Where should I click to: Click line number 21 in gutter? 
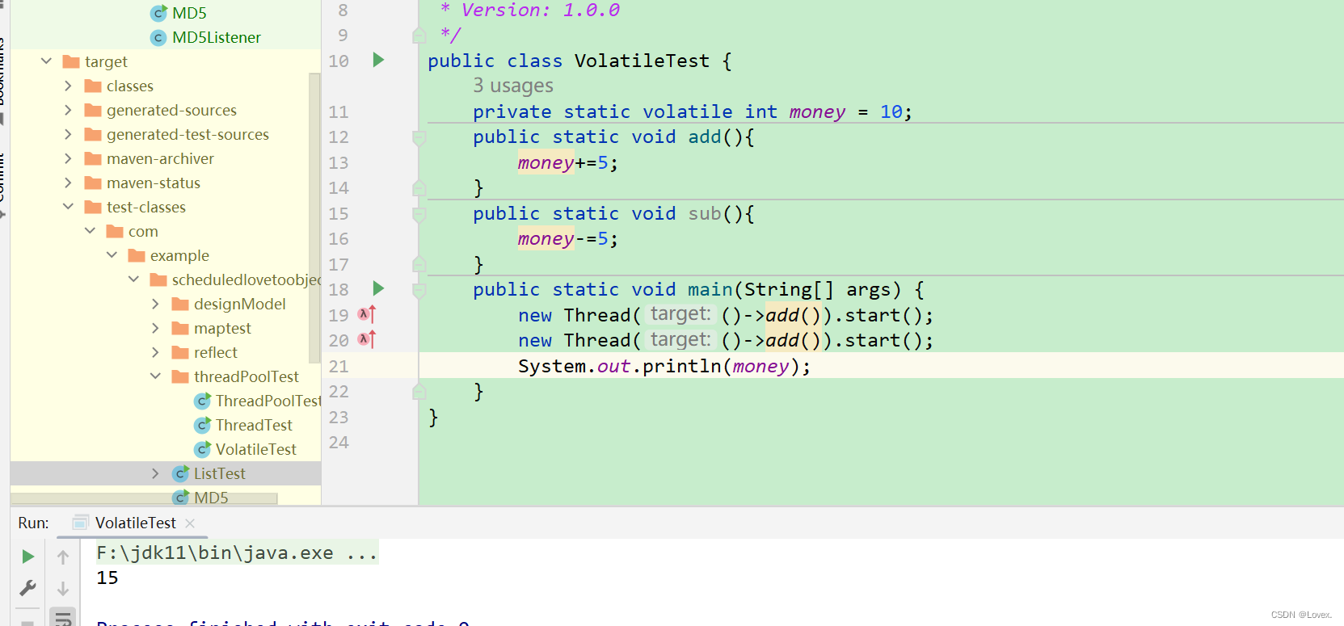tap(339, 366)
